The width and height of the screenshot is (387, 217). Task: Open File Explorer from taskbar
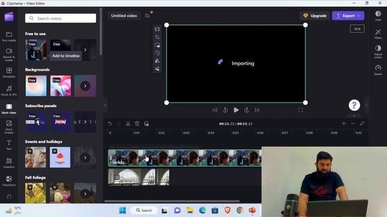click(190, 210)
